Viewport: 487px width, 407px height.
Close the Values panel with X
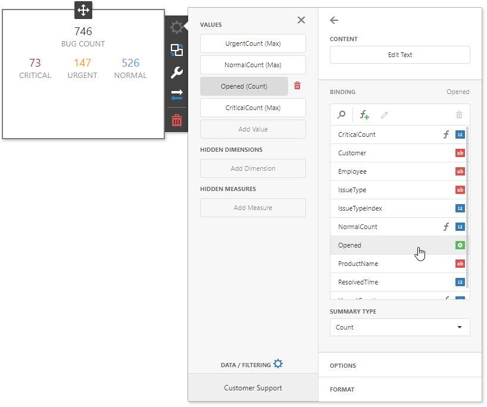coord(301,20)
